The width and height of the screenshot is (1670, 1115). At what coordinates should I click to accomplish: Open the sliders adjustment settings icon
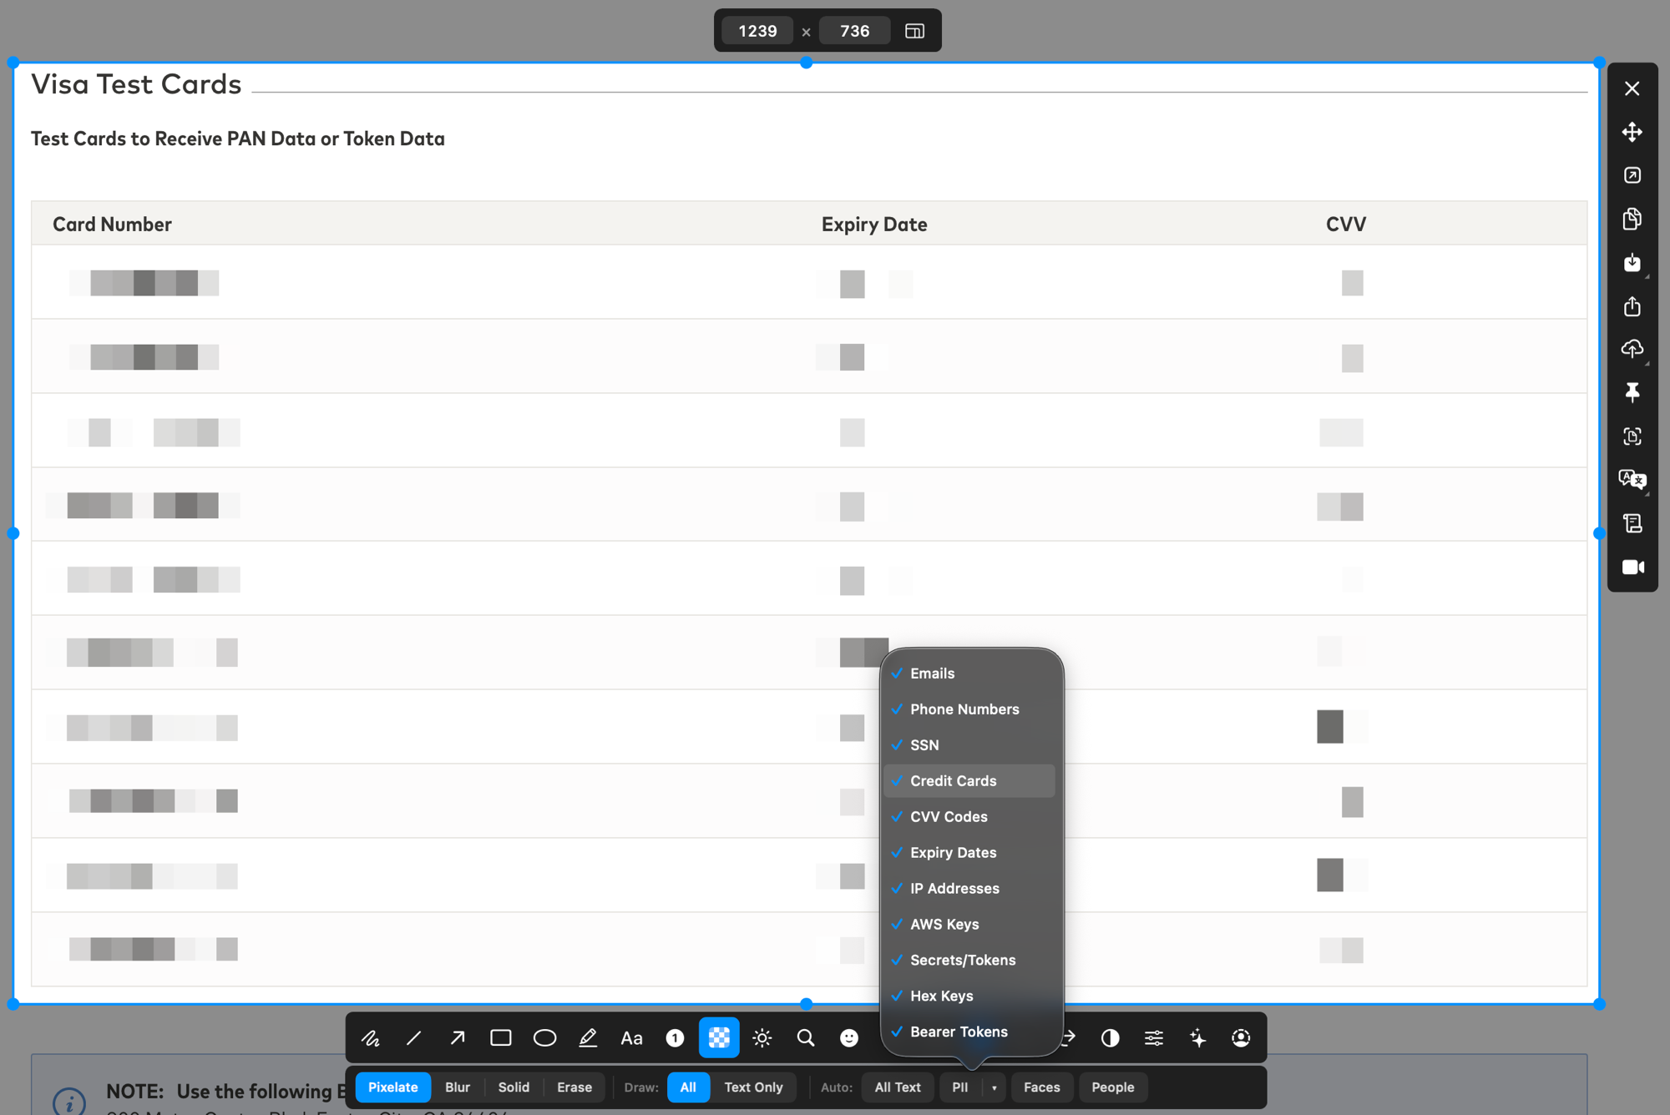[1154, 1038]
